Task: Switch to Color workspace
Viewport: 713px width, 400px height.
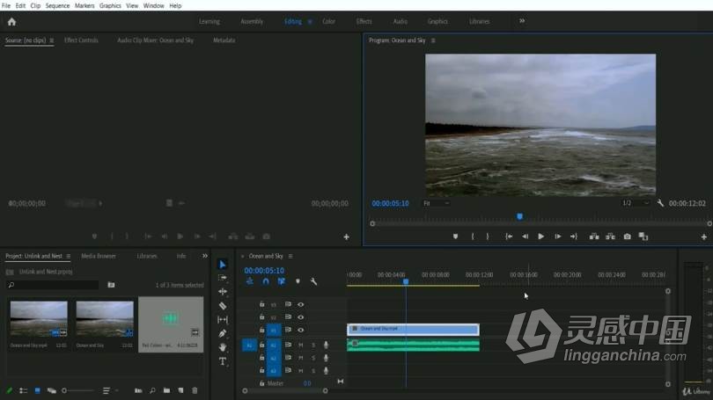Action: click(328, 21)
